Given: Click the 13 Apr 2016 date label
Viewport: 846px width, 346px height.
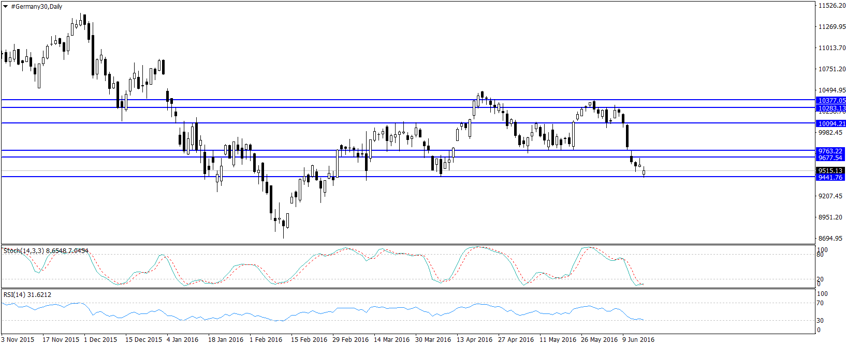Looking at the screenshot, I should 475,340.
